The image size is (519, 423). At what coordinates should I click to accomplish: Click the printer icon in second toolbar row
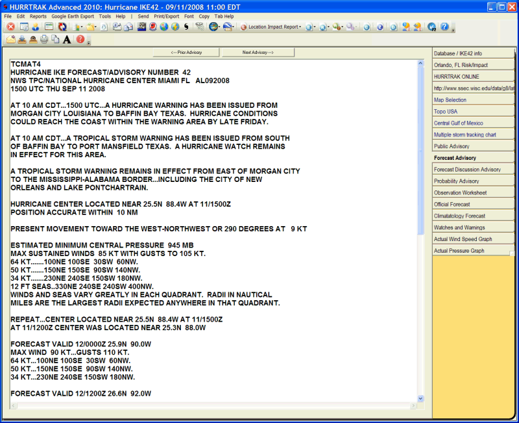coord(44,40)
